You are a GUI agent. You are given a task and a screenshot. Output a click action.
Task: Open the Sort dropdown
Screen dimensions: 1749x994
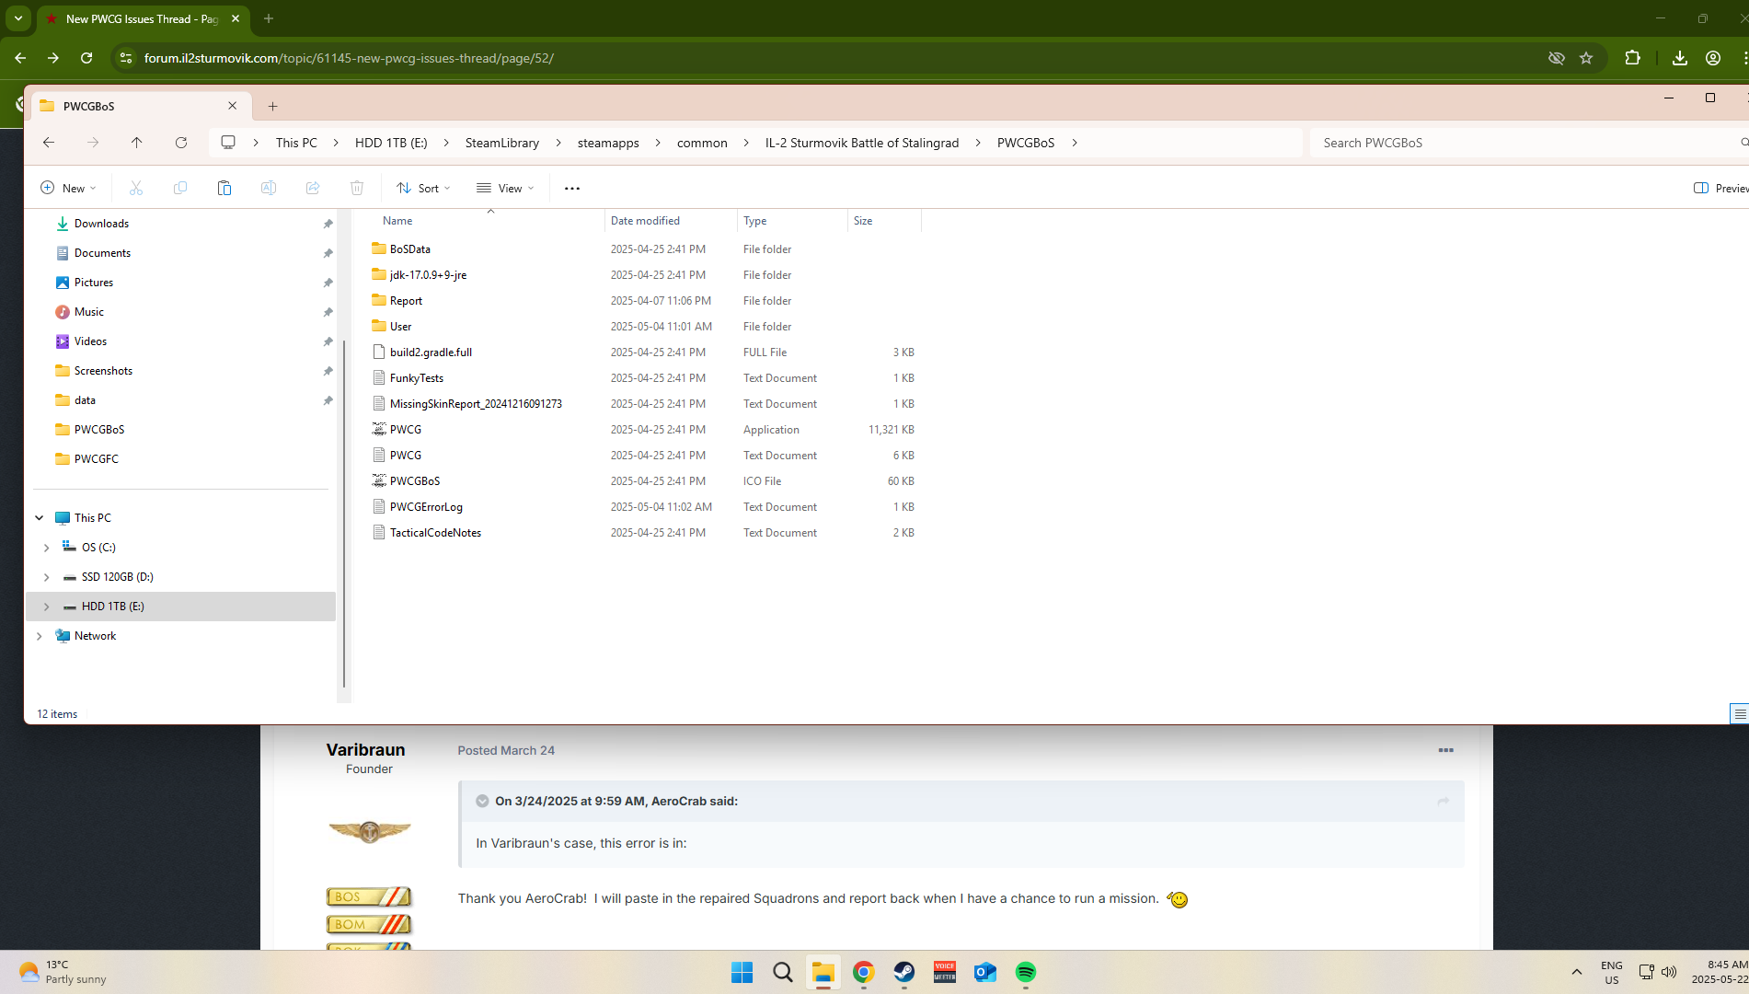[423, 188]
